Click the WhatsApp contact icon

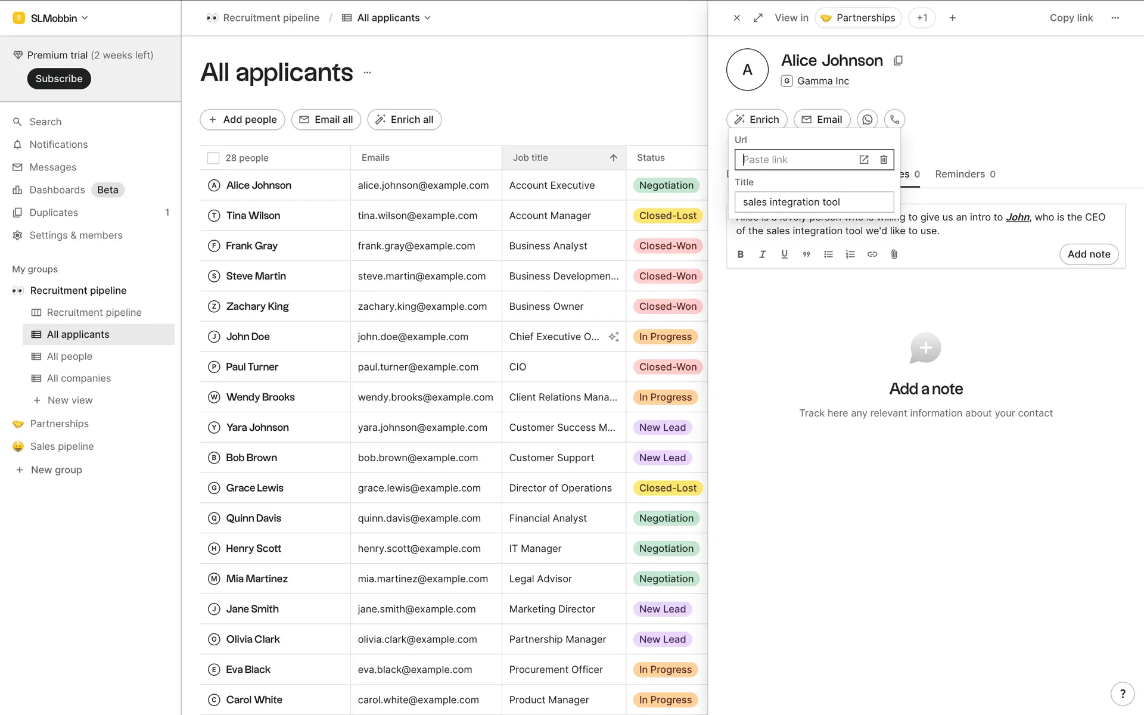[x=867, y=120]
